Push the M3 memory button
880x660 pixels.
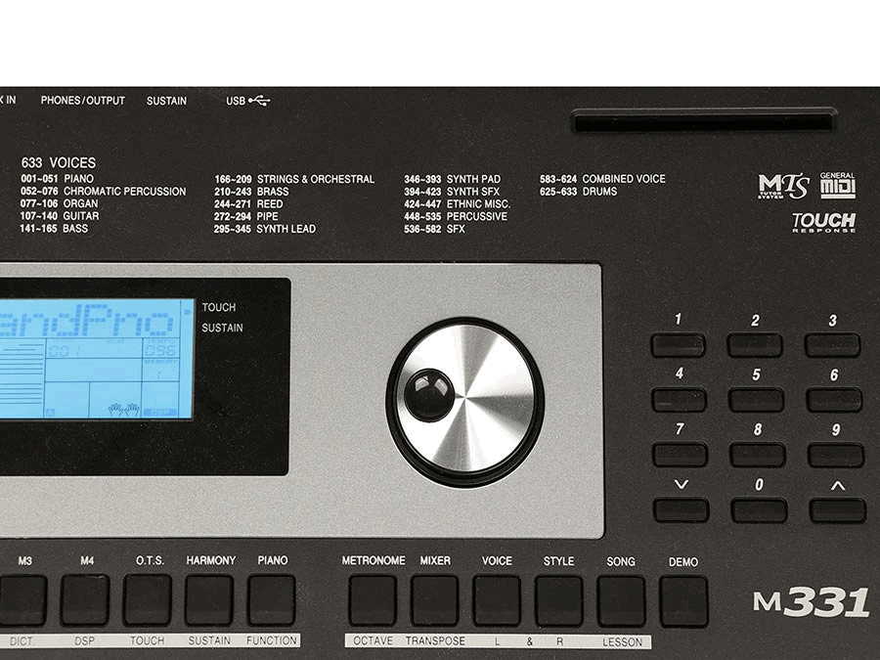pos(22,599)
